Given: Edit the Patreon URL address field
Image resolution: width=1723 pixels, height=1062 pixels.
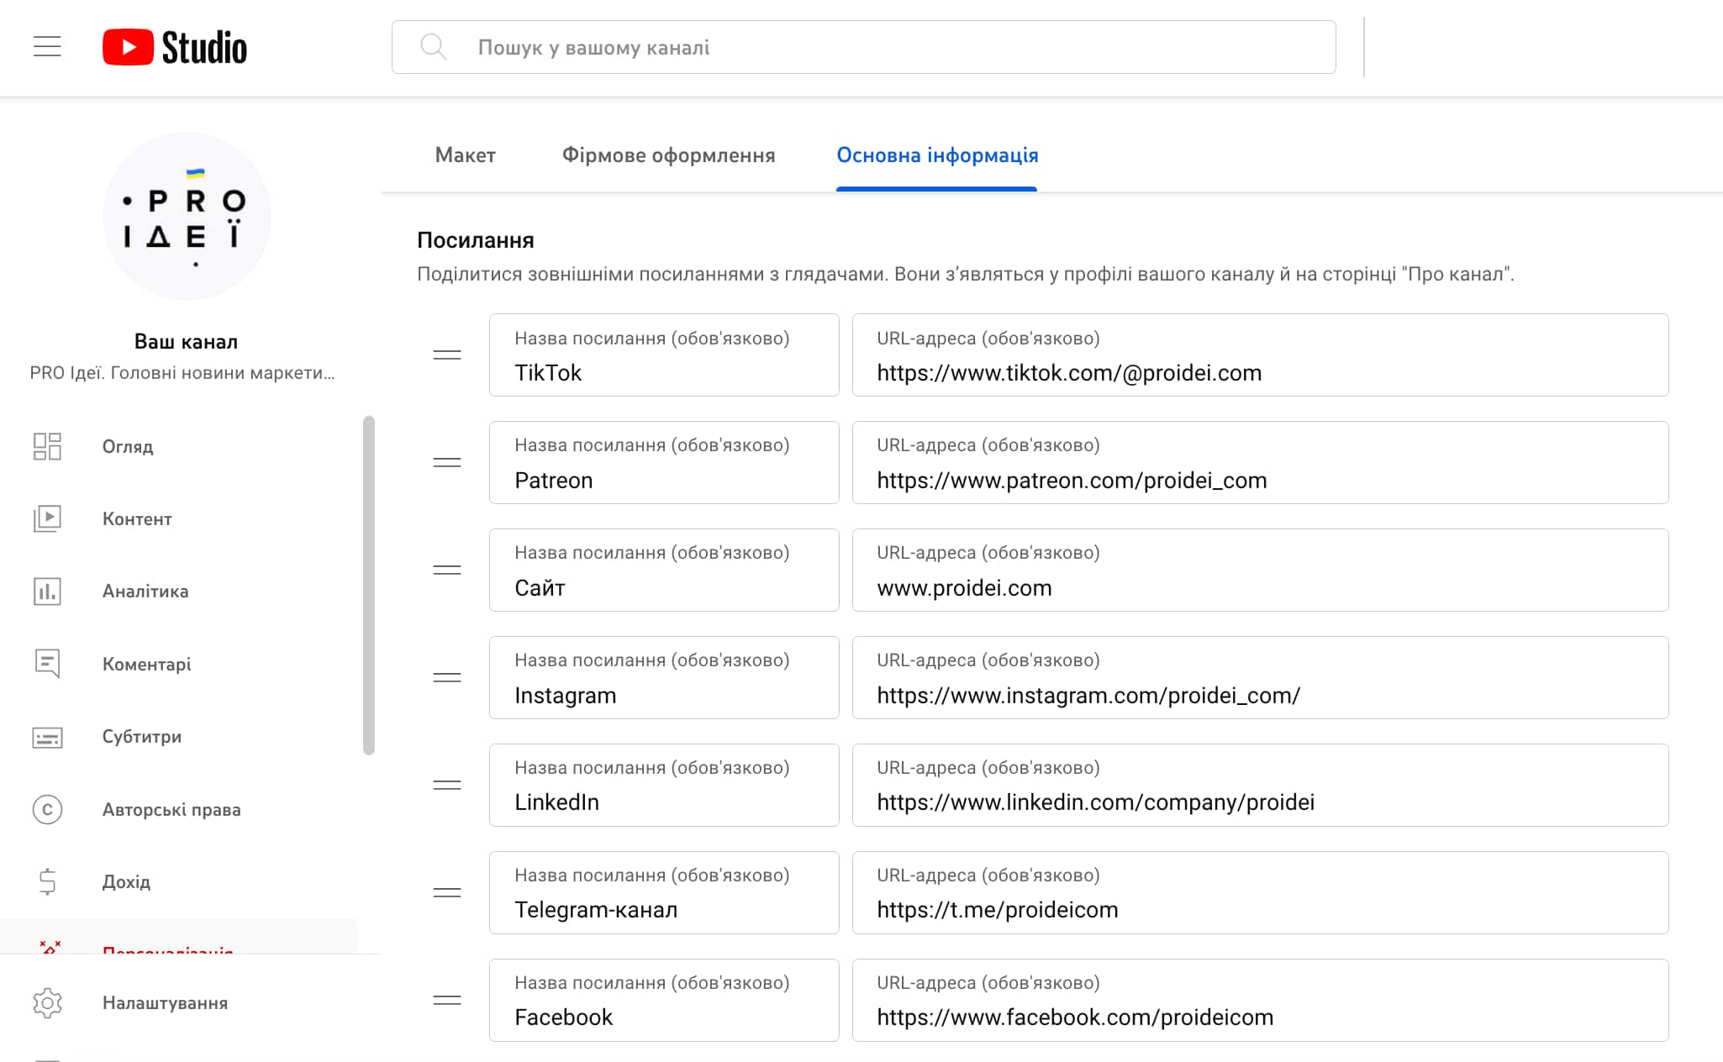Looking at the screenshot, I should pyautogui.click(x=1260, y=463).
